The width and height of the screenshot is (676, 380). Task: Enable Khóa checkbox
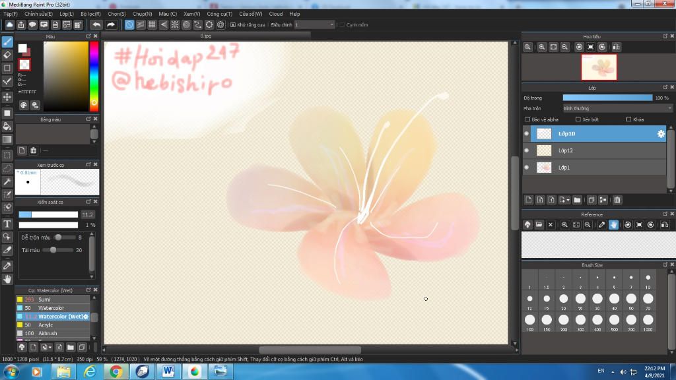point(628,119)
